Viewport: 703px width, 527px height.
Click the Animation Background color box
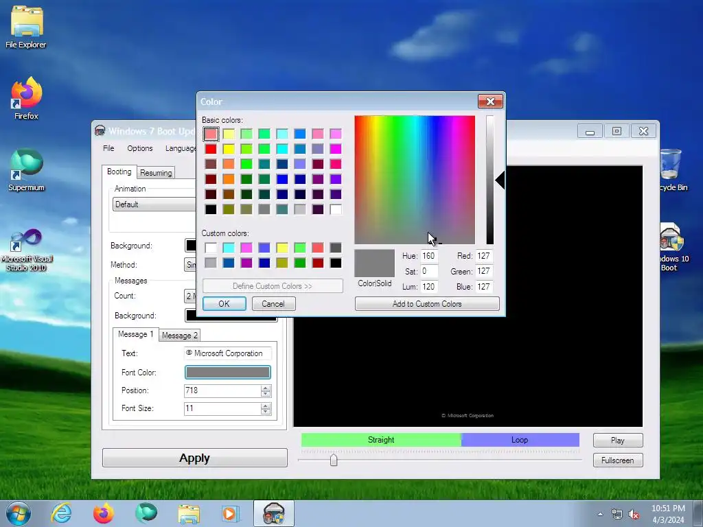[x=191, y=246]
